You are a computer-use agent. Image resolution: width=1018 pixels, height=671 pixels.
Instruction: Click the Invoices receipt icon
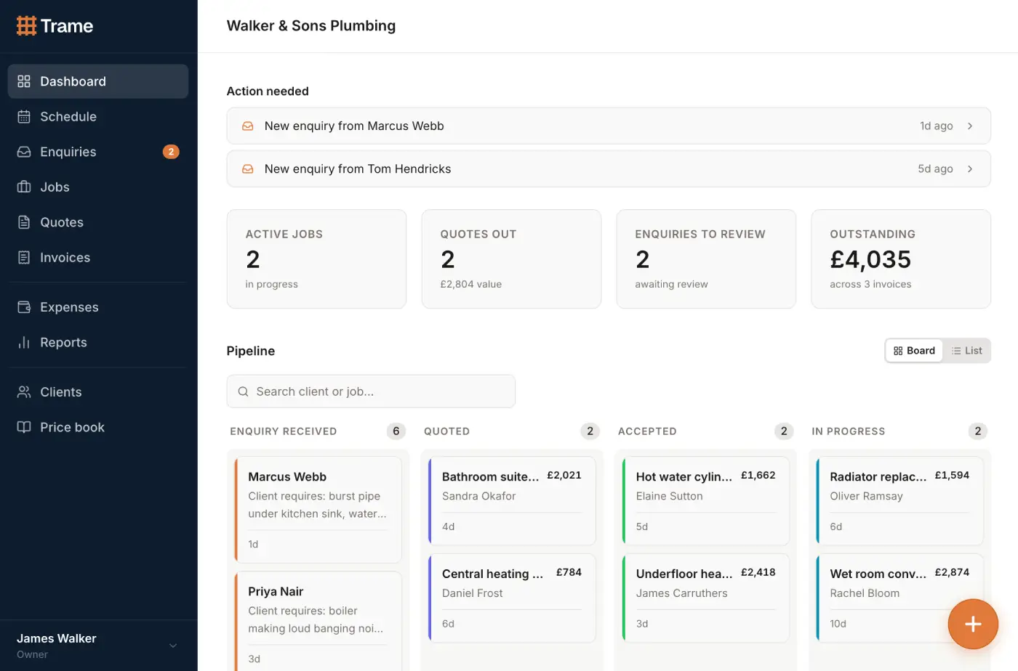click(x=24, y=257)
